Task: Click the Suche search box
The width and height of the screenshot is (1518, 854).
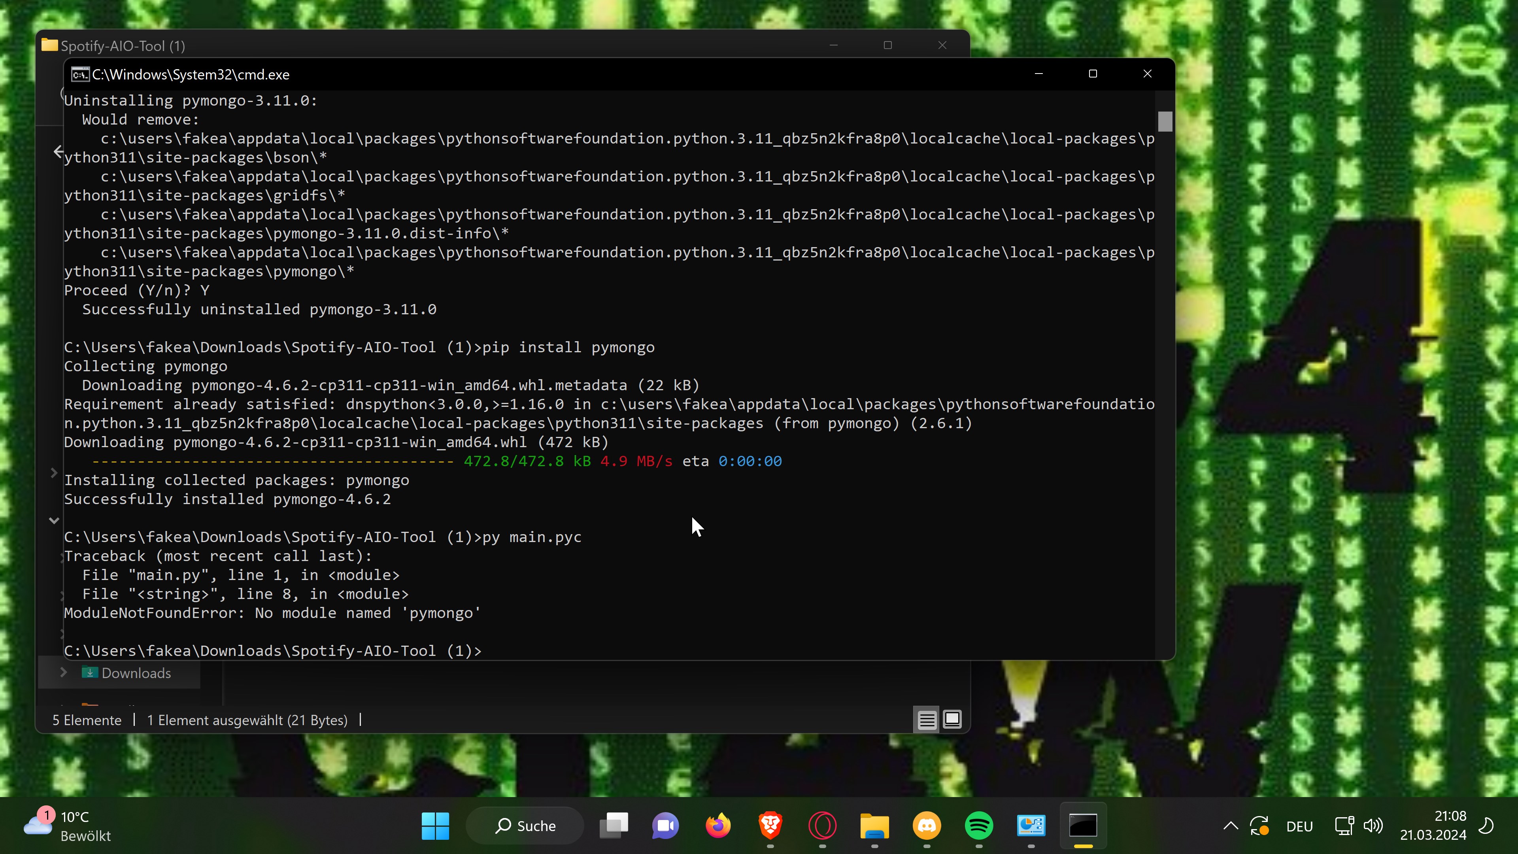Action: point(525,826)
